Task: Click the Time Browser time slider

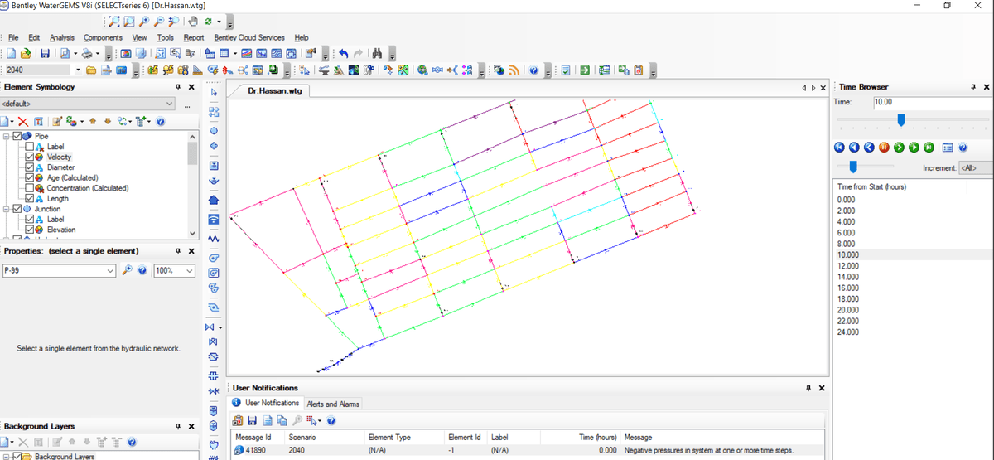Action: (x=901, y=120)
